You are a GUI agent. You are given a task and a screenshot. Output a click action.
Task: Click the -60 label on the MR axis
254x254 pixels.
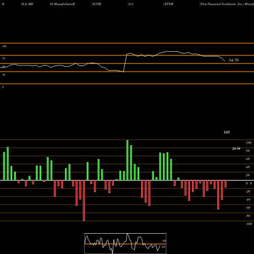pyautogui.click(x=248, y=208)
